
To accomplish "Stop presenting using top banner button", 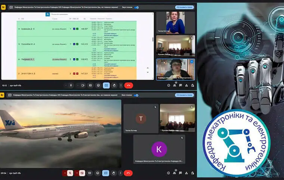I will pos(184,7).
